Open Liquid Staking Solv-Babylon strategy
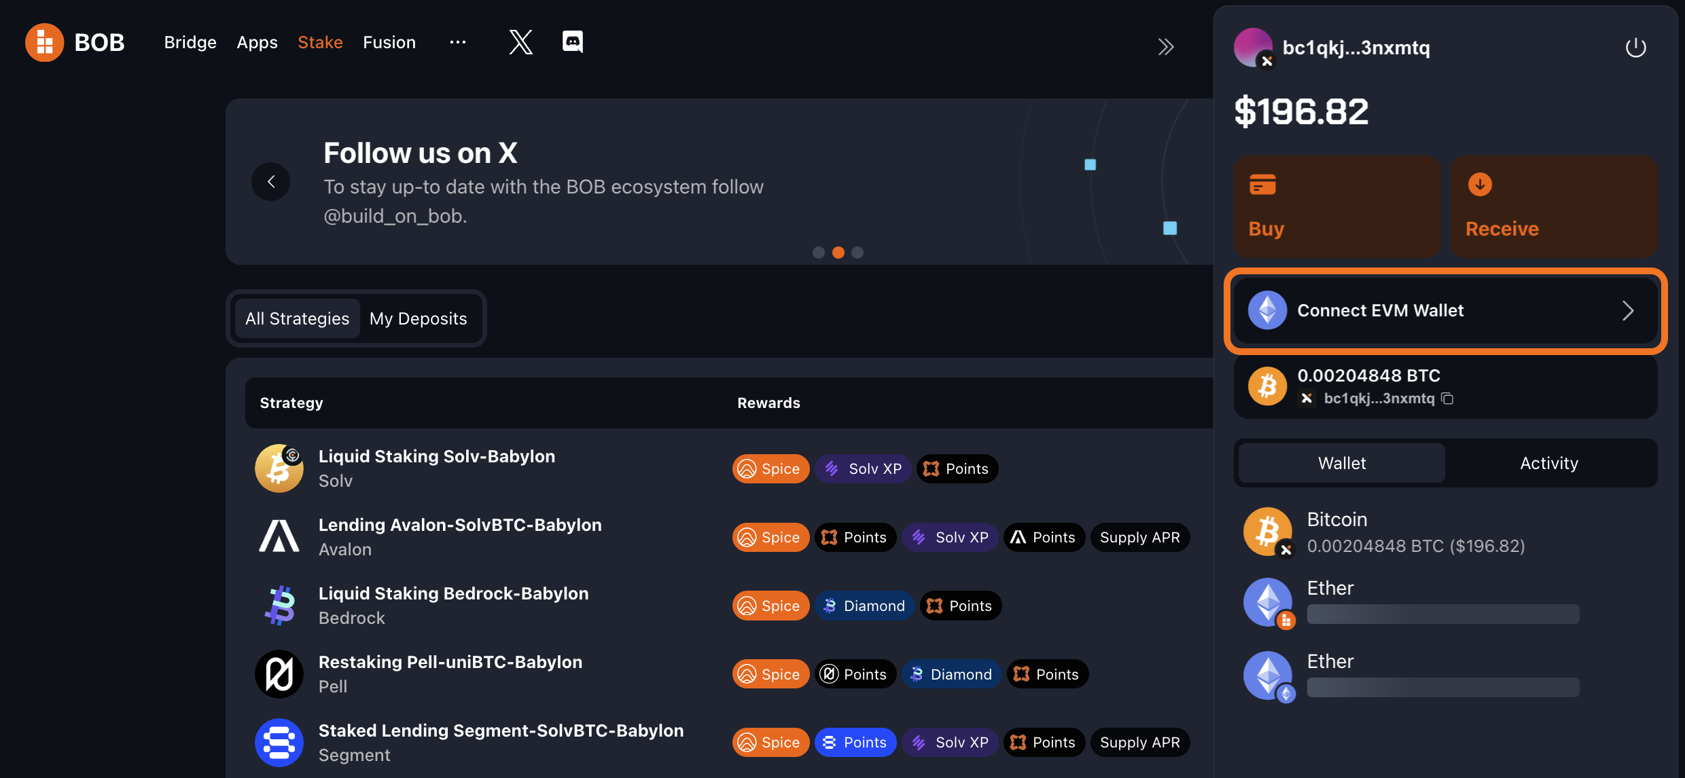Viewport: 1685px width, 778px height. pyautogui.click(x=437, y=456)
